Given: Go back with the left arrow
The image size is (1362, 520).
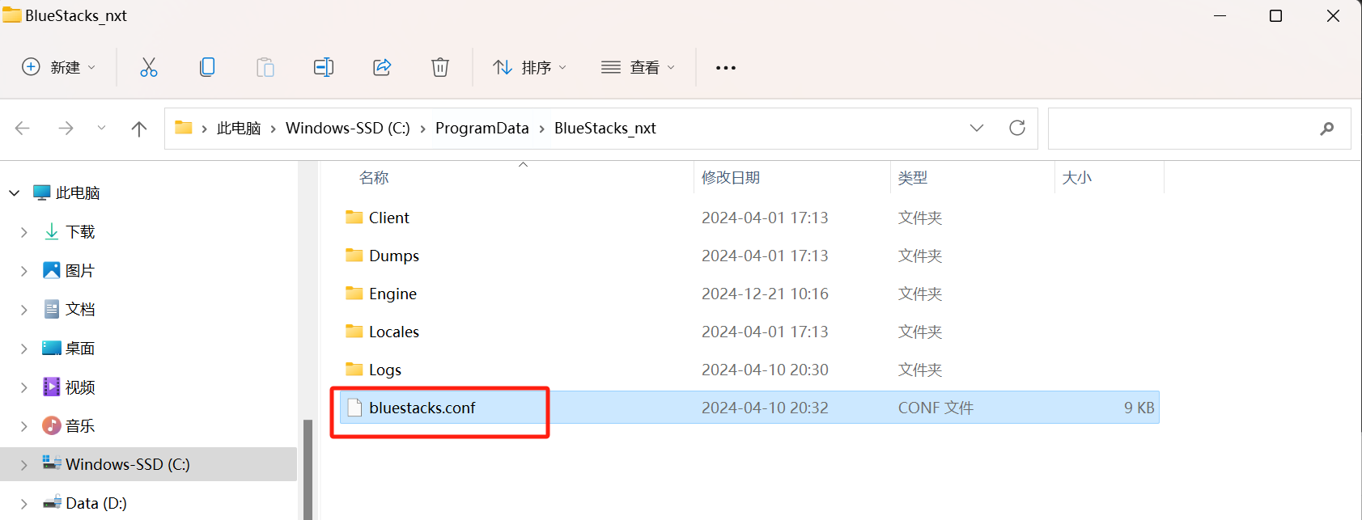Looking at the screenshot, I should (x=23, y=128).
